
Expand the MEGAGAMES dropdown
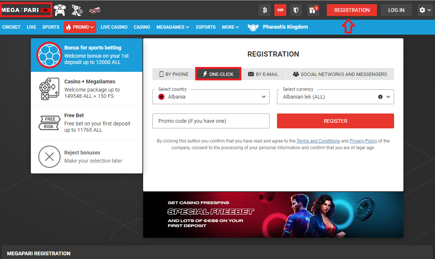[x=173, y=27]
